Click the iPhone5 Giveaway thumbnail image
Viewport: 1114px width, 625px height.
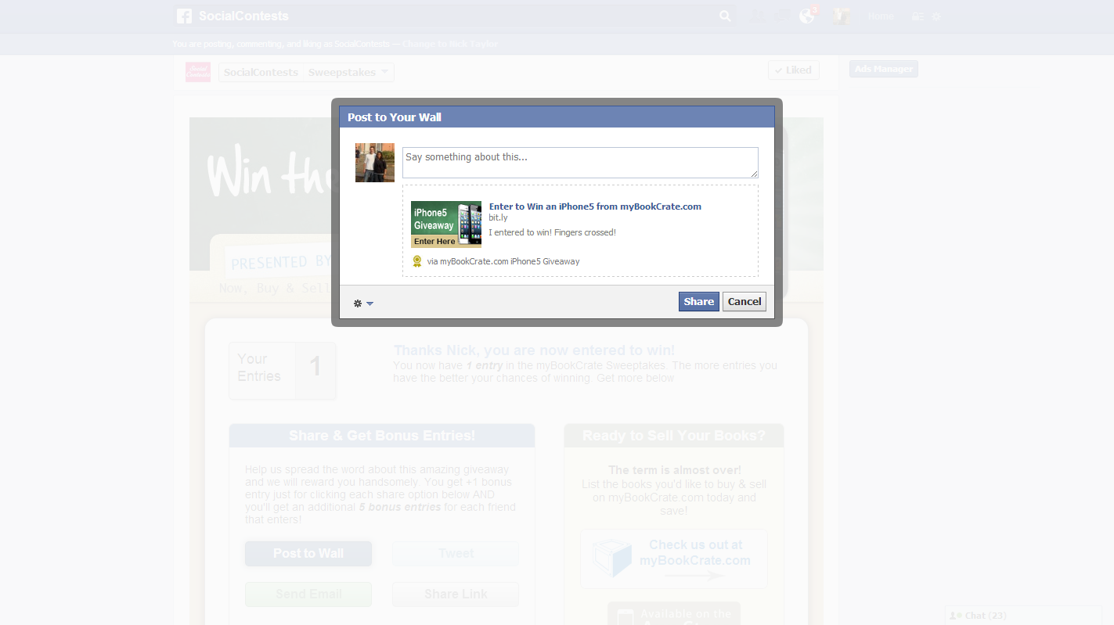click(x=446, y=224)
